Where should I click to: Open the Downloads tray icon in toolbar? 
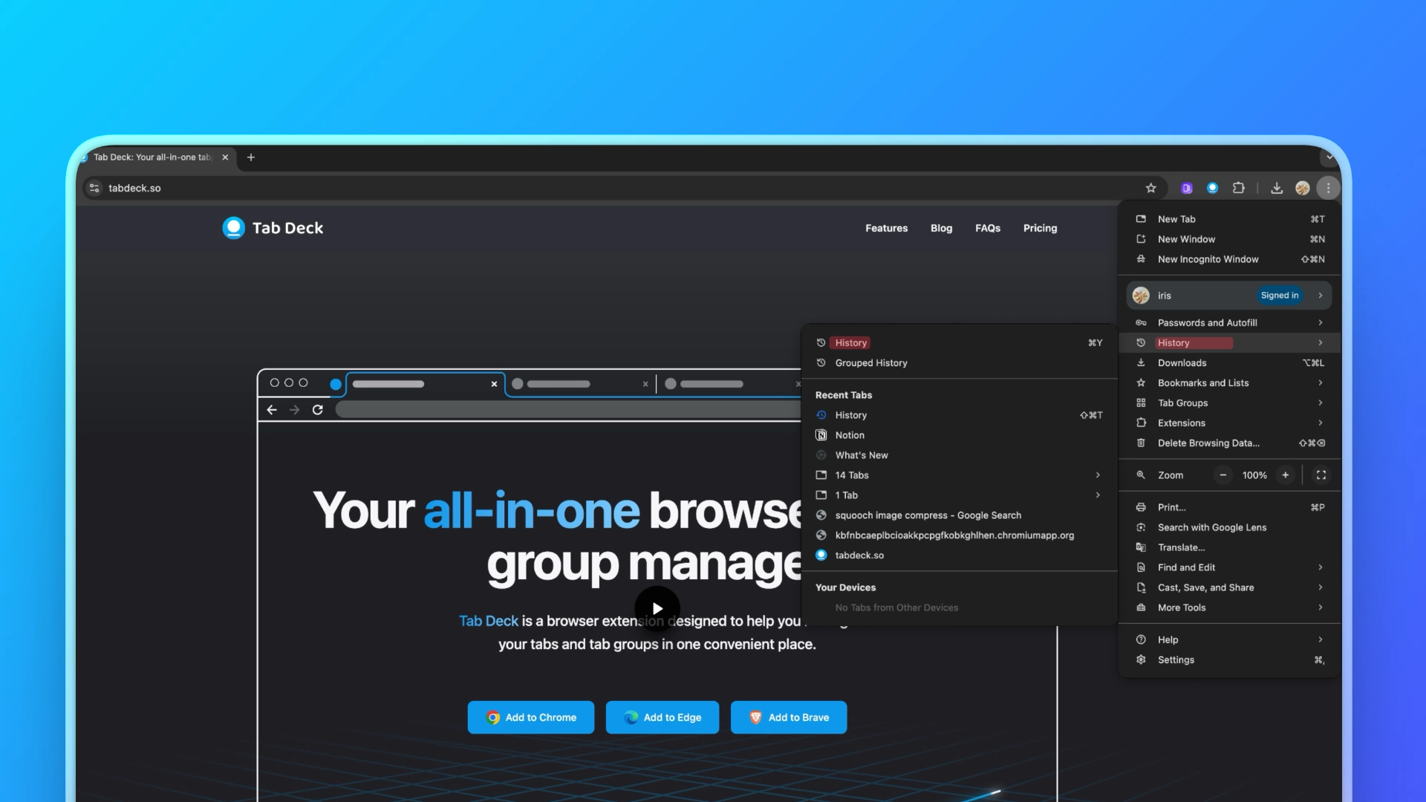(x=1277, y=188)
